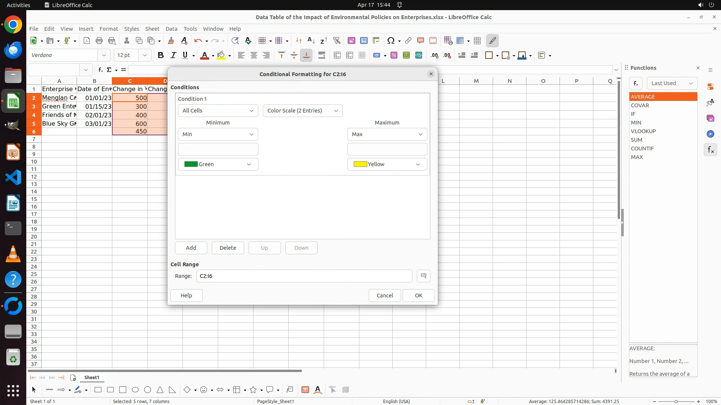Confirm the dialog with OK

pyautogui.click(x=418, y=295)
